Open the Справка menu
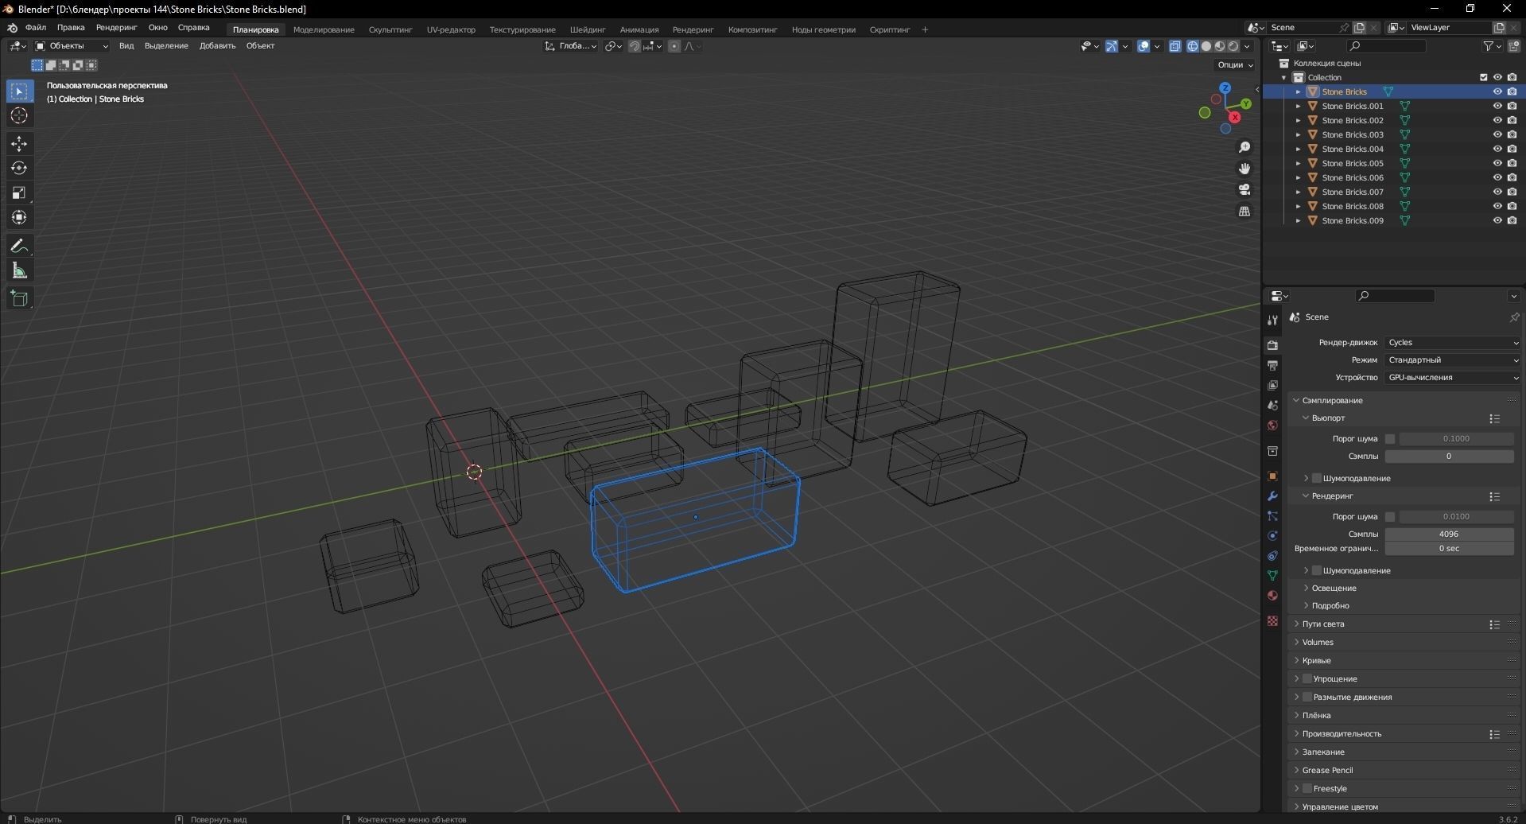1526x824 pixels. 194,28
